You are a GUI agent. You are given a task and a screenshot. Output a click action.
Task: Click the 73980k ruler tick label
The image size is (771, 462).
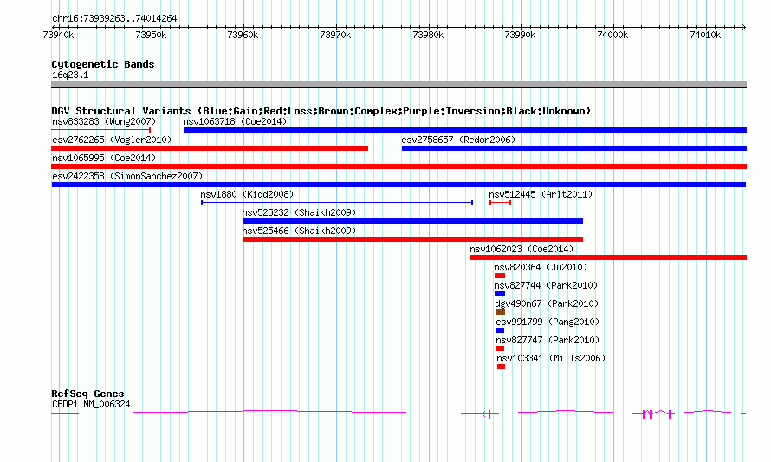[428, 35]
